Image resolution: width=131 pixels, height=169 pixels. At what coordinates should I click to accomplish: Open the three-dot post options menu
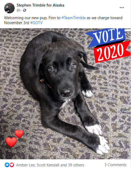122,8
